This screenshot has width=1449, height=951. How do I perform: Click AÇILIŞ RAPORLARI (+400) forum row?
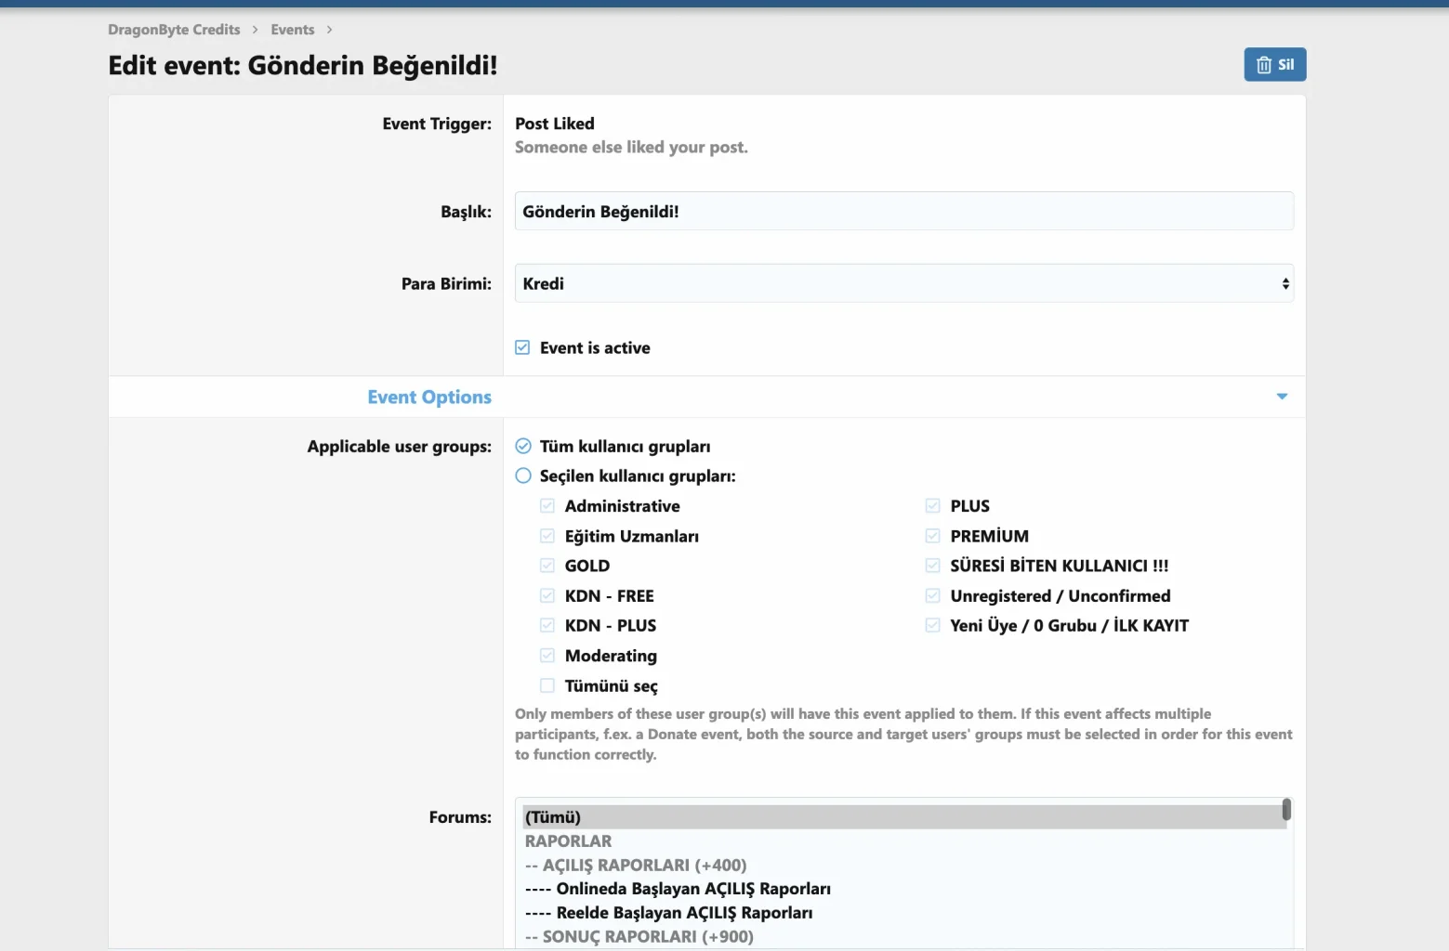903,865
